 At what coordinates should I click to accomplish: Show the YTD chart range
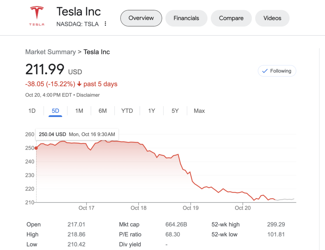[x=127, y=111]
